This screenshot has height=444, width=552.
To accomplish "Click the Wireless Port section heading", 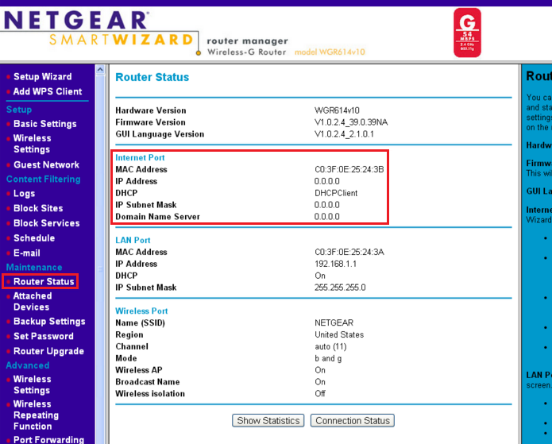I will click(141, 311).
